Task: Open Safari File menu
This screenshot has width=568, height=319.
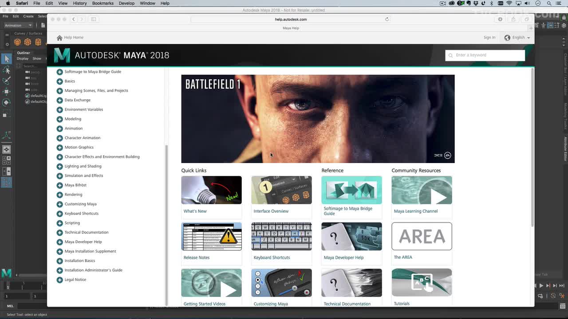Action: click(37, 3)
